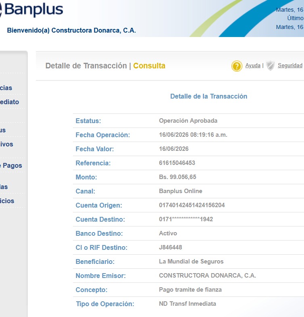
Task: Click the 'Nombre Emisor:' label
Action: click(101, 276)
